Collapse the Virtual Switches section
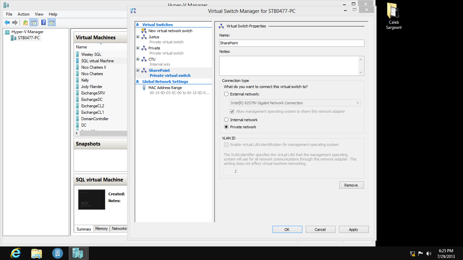This screenshot has height=260, width=463. (137, 25)
